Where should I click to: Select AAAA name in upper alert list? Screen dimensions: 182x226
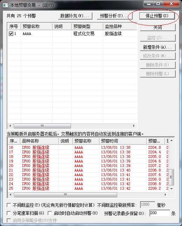(27, 34)
